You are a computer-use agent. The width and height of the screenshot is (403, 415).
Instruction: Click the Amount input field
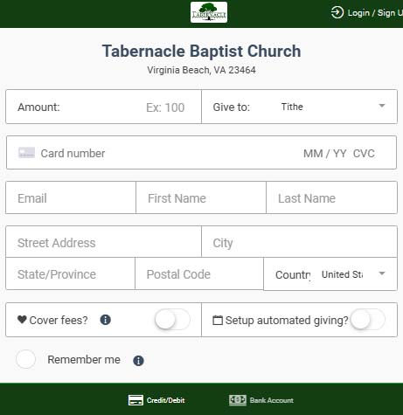(103, 107)
